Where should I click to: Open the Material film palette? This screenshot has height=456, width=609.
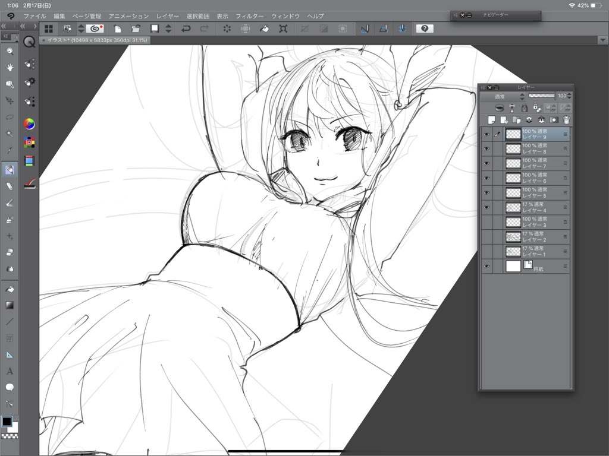pyautogui.click(x=29, y=160)
